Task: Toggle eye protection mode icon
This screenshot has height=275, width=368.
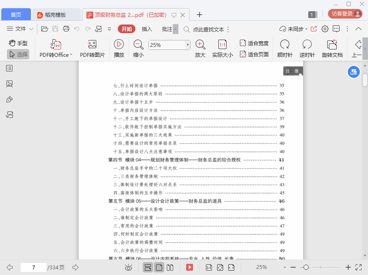Action: (129, 267)
